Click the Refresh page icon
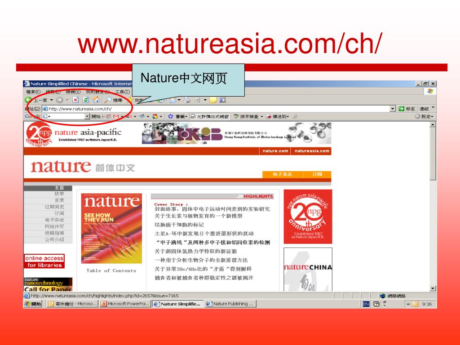The image size is (460, 345). coord(86,100)
